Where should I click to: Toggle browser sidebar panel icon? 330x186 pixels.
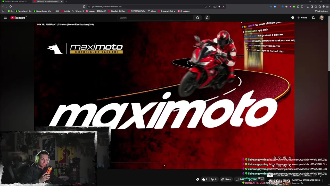[312, 6]
